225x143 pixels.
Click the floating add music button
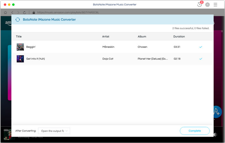click(x=218, y=112)
